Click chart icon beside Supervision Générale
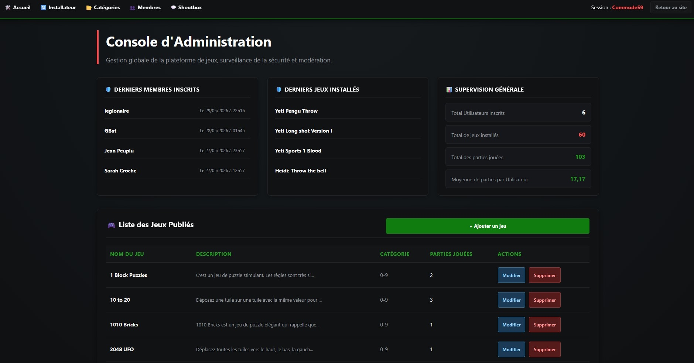 (449, 89)
